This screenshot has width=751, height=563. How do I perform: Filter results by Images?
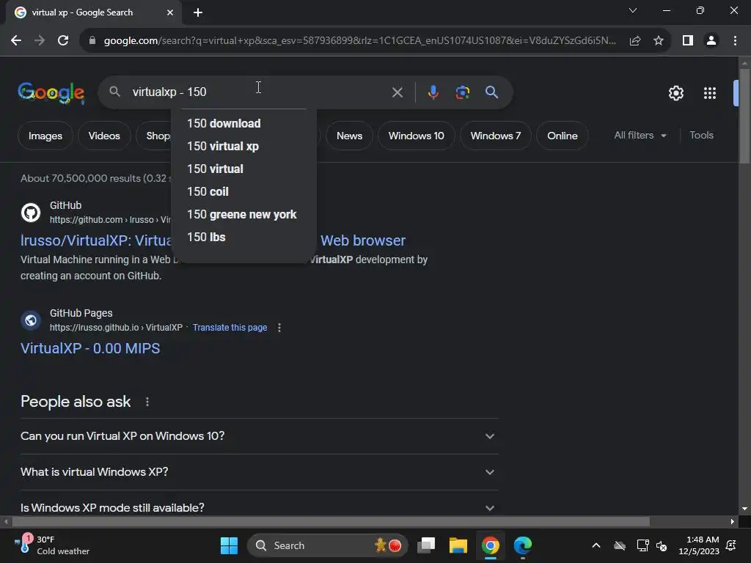[x=45, y=136]
